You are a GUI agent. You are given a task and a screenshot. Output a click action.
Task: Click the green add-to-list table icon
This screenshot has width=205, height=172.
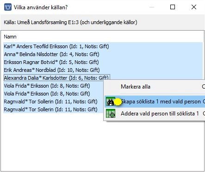tap(111, 114)
